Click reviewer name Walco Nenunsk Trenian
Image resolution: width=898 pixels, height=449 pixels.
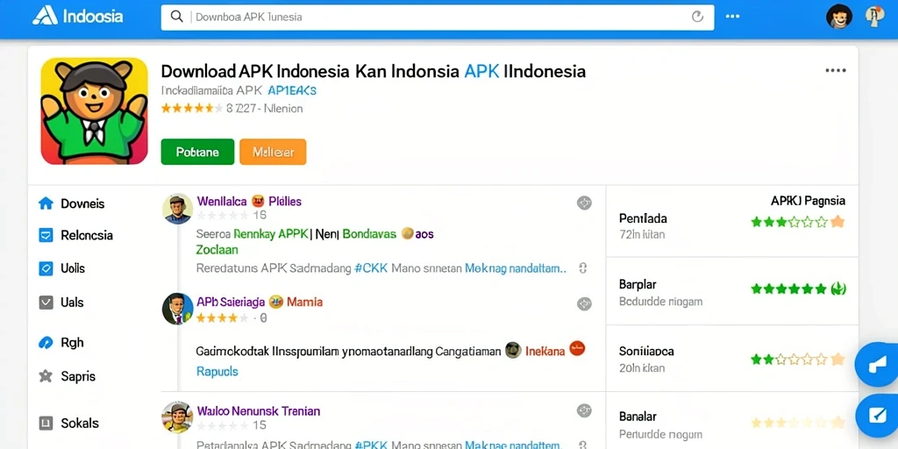click(259, 410)
